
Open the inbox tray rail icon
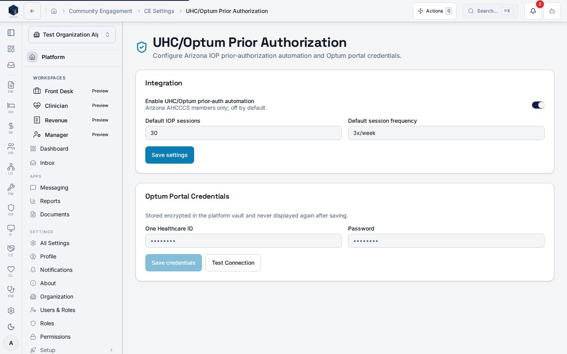11,65
